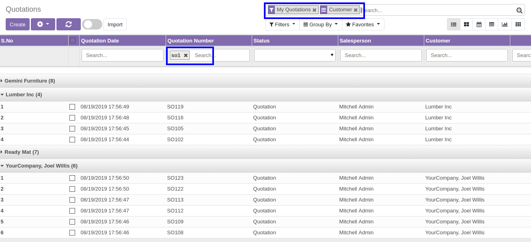Switch to the Kanban view

(x=466, y=24)
